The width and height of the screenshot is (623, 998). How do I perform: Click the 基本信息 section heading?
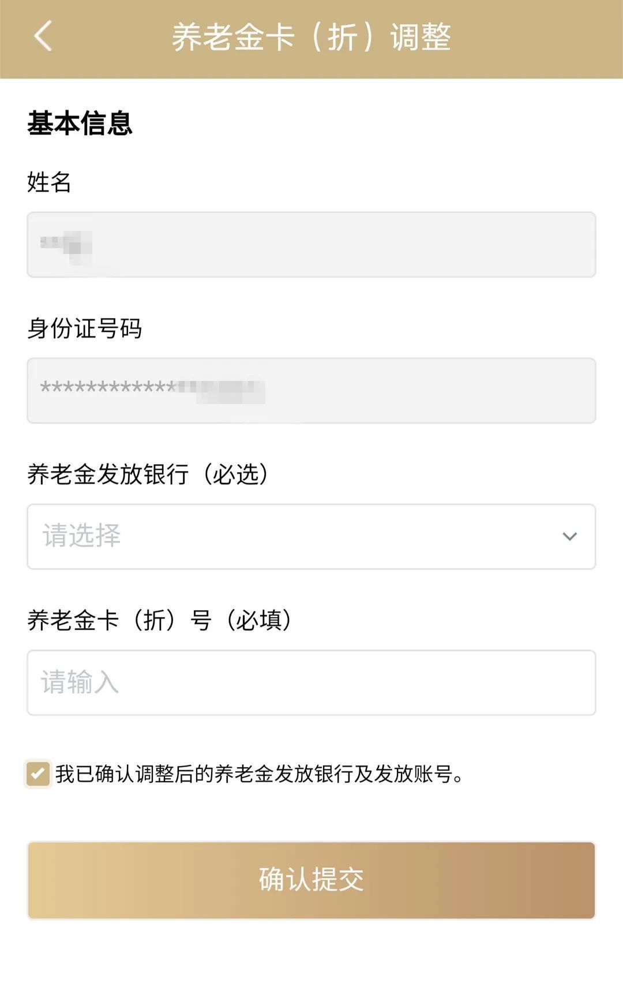[x=80, y=123]
